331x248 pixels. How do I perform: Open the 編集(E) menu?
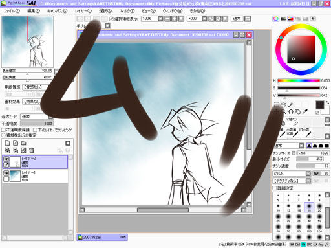(x=34, y=11)
